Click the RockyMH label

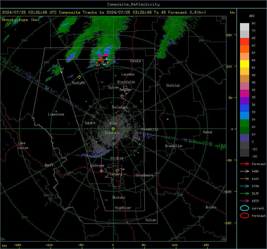click(78, 83)
